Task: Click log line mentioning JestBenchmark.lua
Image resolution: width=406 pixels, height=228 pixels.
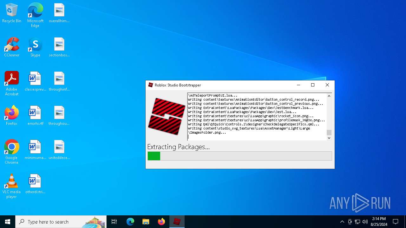Action: 251,108
